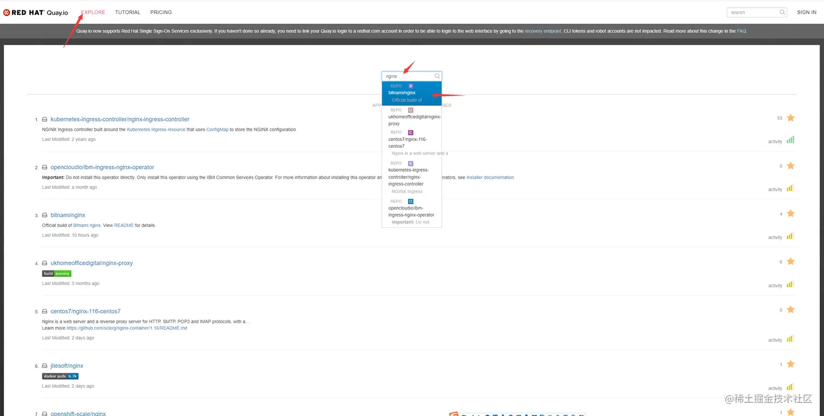Viewport: 824px width, 416px height.
Task: Click repository icon beside openshift-scale/nginx
Action: [45, 414]
